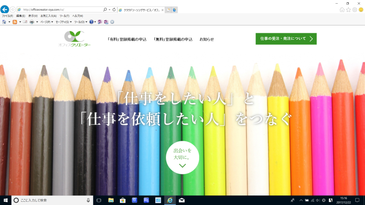
Task: Open the お知らせ link
Action: (x=207, y=39)
